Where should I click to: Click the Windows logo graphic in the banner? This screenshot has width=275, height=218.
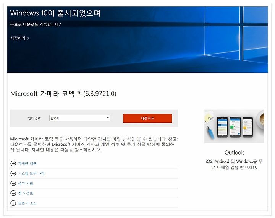tap(236, 34)
